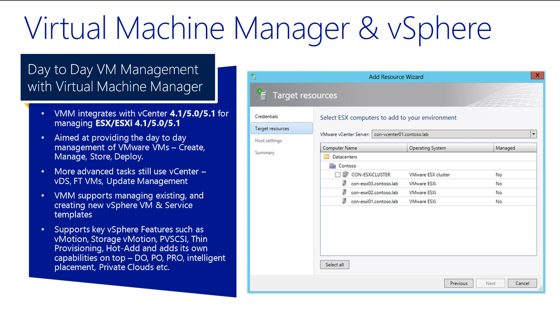Click the Next button
The width and height of the screenshot is (560, 316).
[x=490, y=283]
